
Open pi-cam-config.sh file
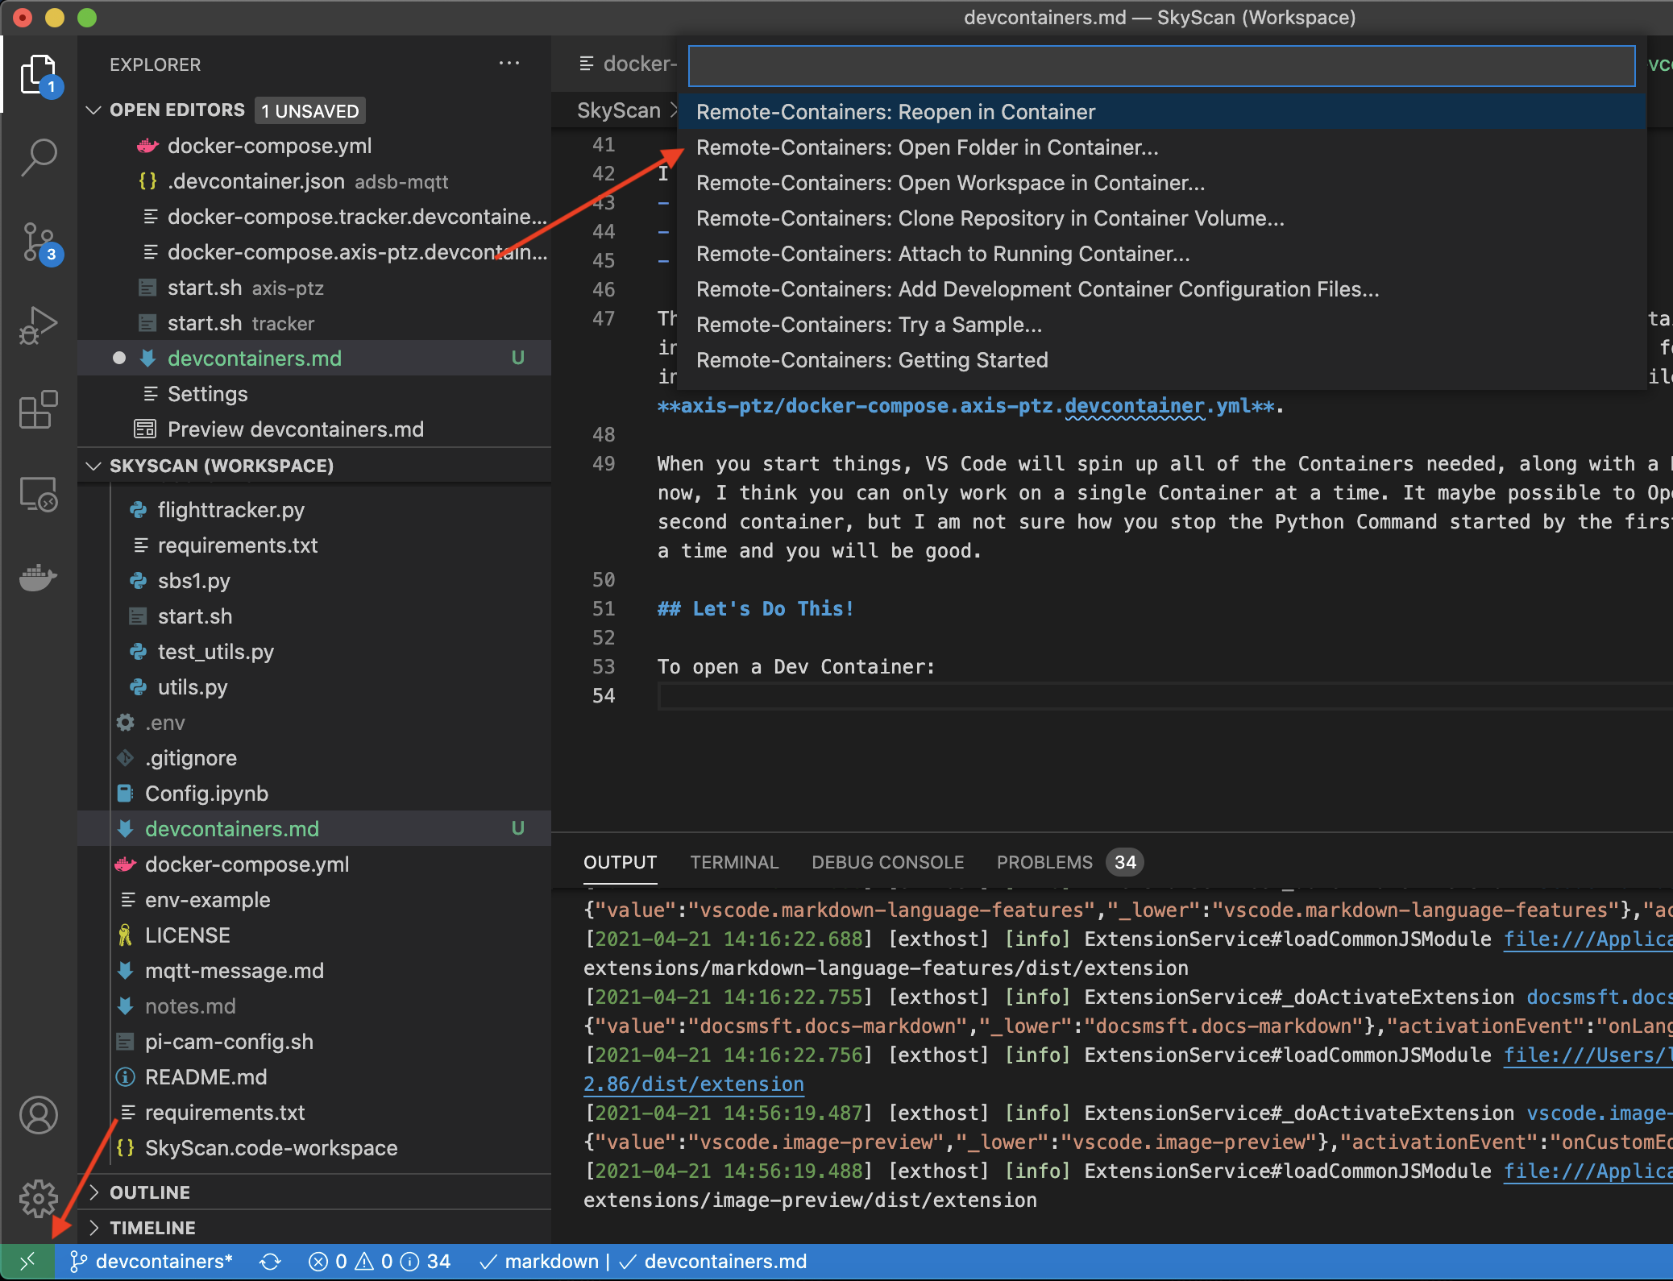pos(314,1042)
